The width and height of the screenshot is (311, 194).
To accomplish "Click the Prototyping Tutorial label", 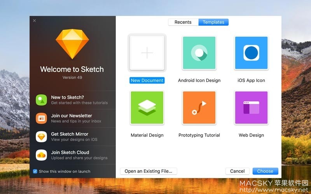I will 199,135.
